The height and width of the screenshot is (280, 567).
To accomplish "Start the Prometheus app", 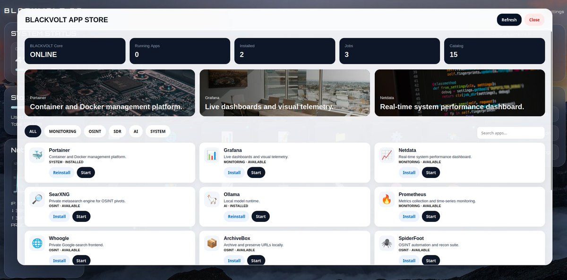I will tap(431, 216).
